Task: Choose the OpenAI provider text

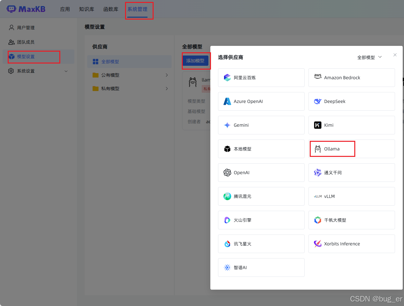Action: pyautogui.click(x=241, y=173)
